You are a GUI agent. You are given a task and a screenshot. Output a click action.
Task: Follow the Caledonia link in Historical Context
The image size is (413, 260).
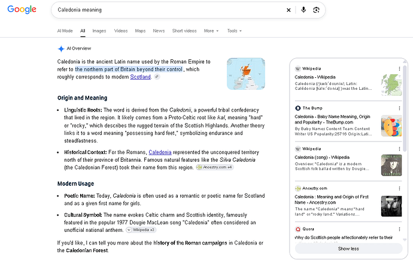(x=160, y=152)
